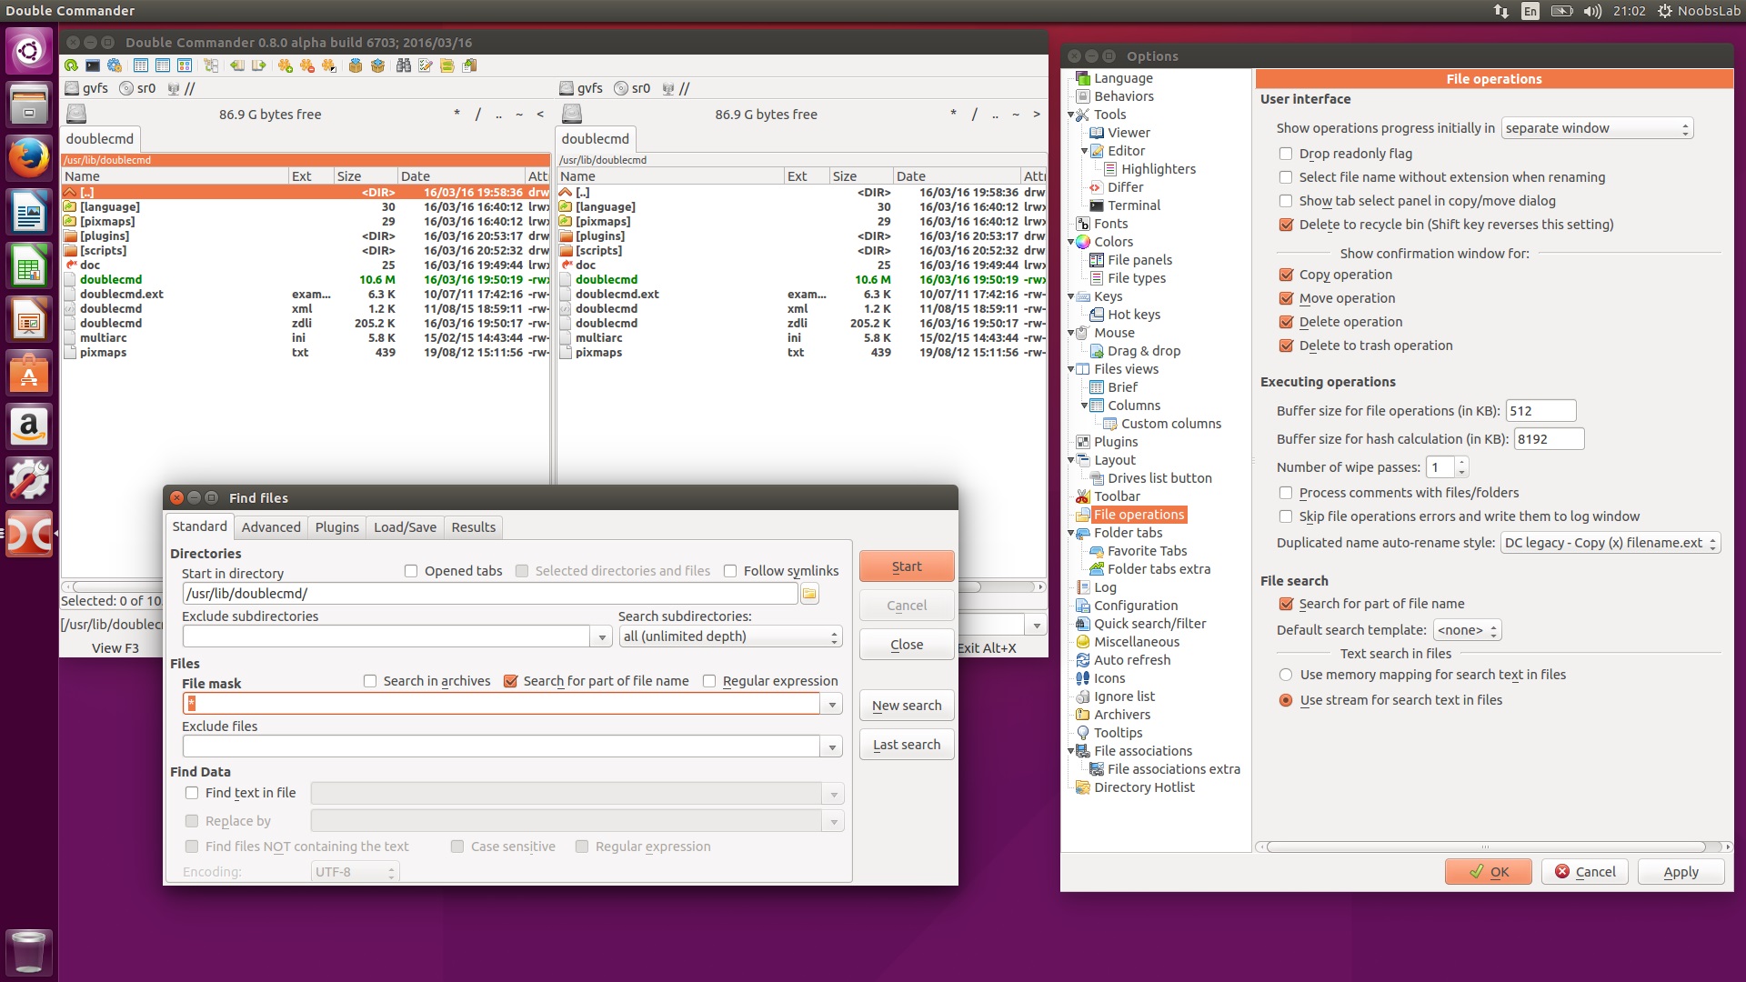
Task: Select gvfs drive in left panel
Action: (87, 88)
